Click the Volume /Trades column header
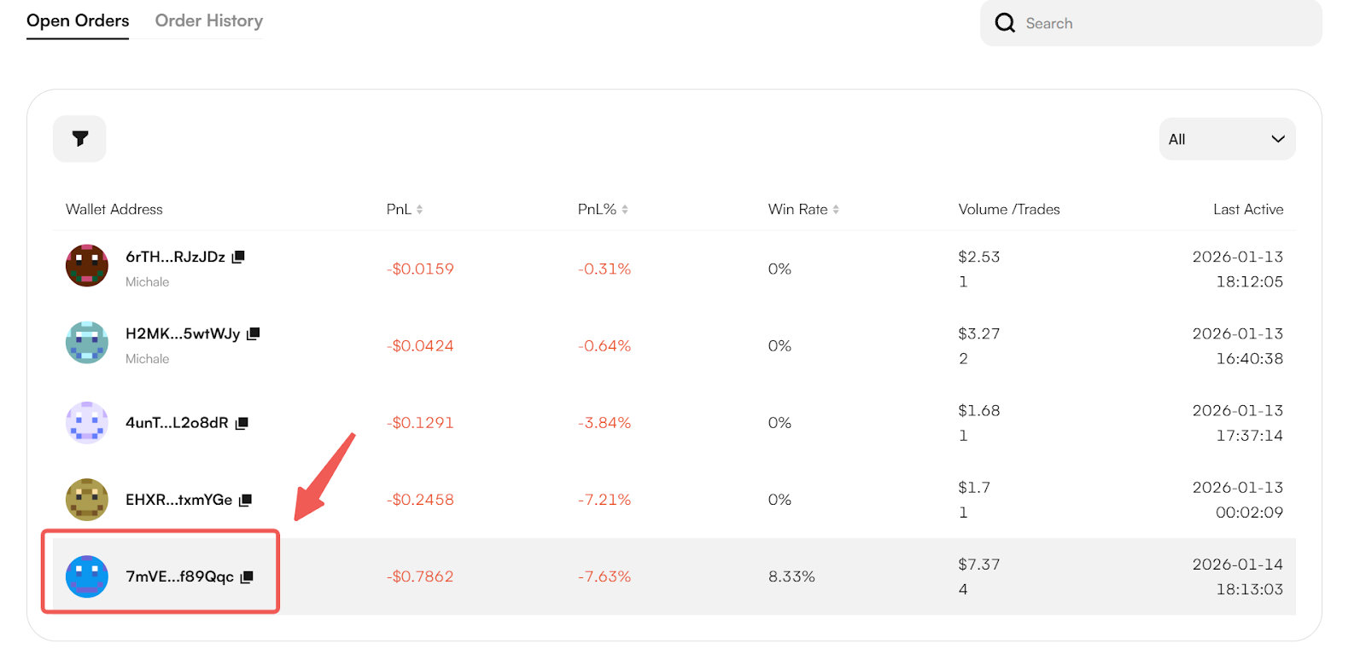The width and height of the screenshot is (1366, 660). coord(1008,210)
